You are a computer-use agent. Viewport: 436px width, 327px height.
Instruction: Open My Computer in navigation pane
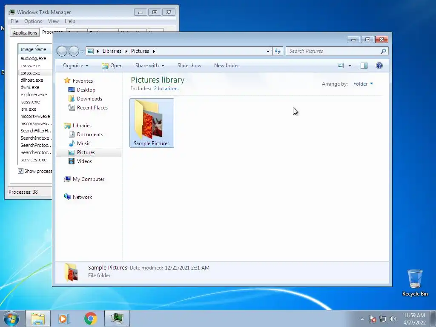pos(89,179)
